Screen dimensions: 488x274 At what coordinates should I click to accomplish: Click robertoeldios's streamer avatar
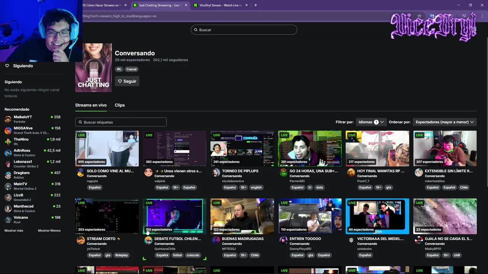pyautogui.click(x=419, y=173)
